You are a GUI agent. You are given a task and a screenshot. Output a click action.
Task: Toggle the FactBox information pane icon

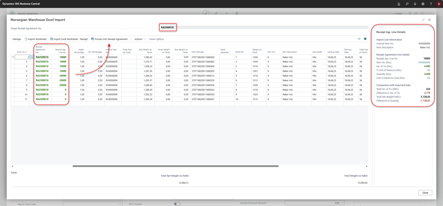click(365, 39)
